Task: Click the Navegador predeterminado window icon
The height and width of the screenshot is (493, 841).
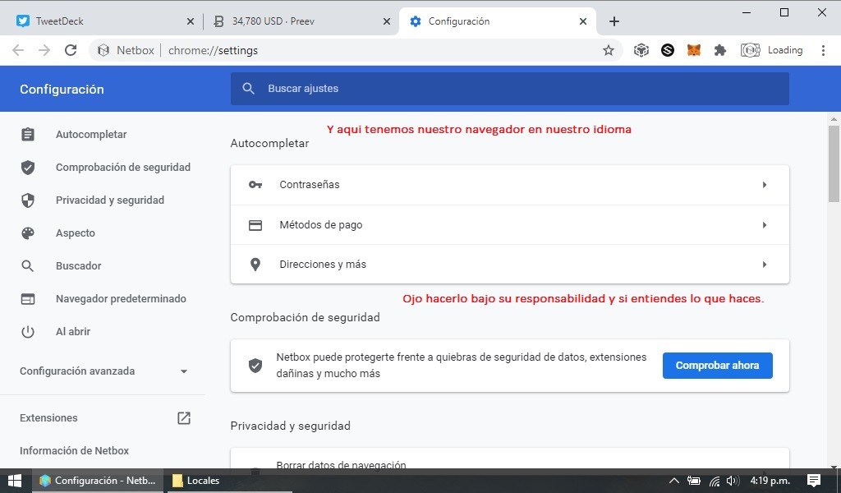Action: point(28,299)
